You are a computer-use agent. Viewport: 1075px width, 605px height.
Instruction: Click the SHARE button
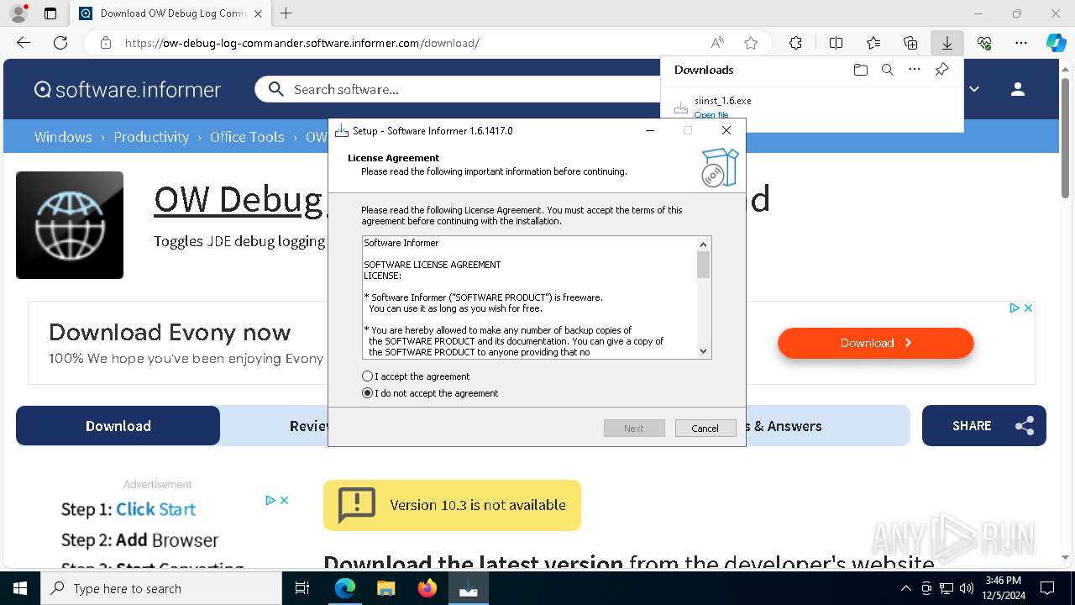(984, 426)
